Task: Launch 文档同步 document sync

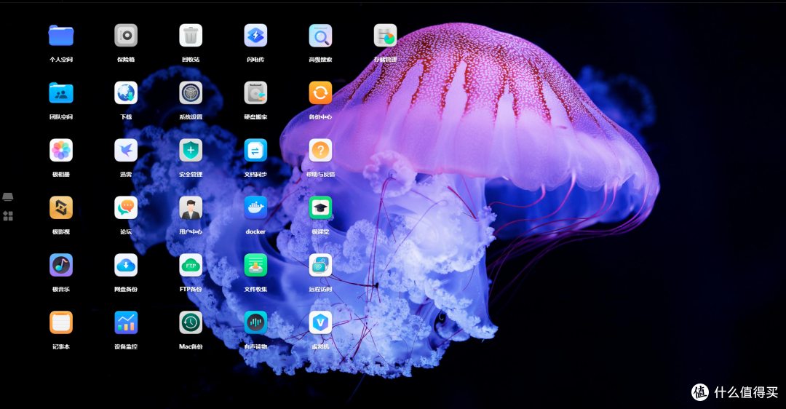Action: click(255, 151)
